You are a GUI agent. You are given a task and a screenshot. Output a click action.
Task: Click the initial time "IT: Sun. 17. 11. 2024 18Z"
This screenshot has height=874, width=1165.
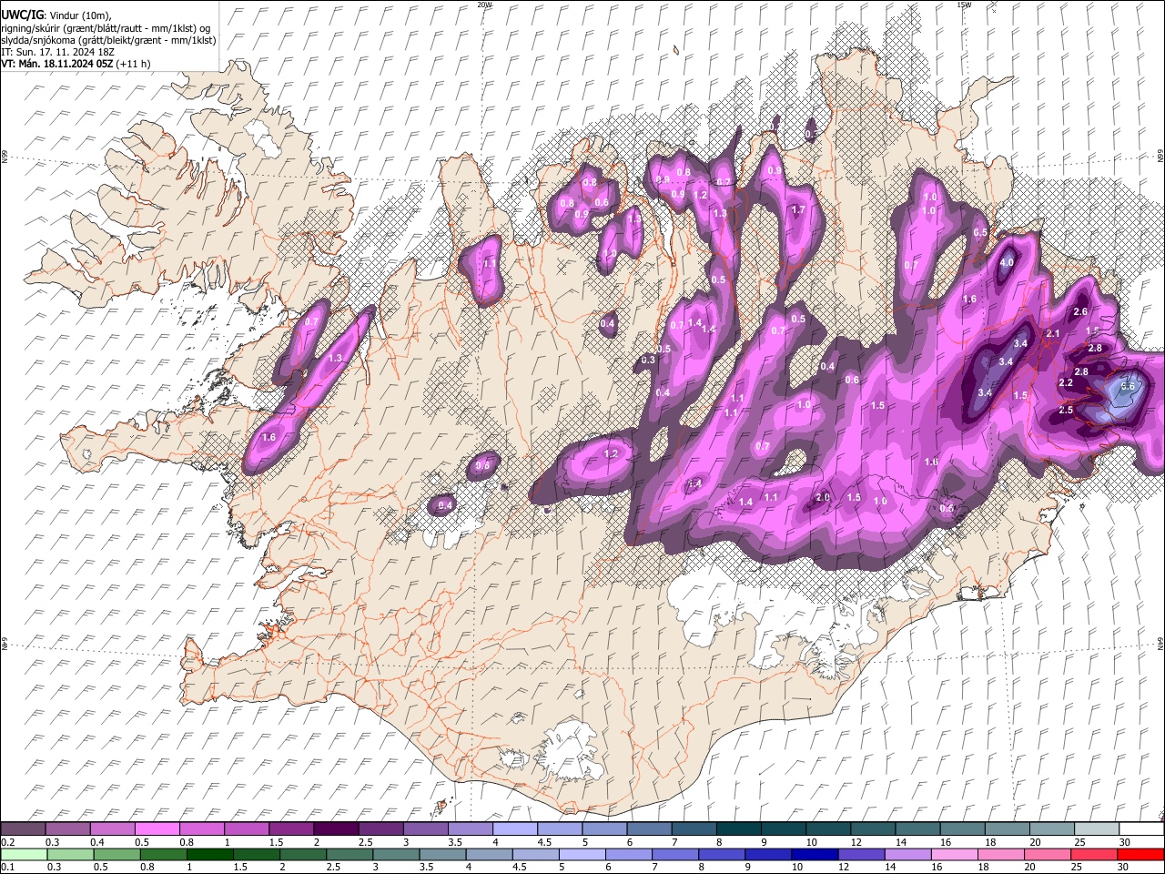(x=57, y=52)
